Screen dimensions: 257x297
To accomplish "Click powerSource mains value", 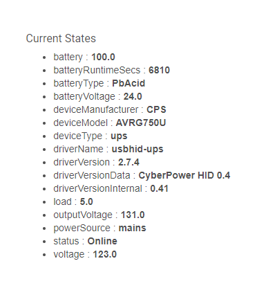I will click(132, 228).
